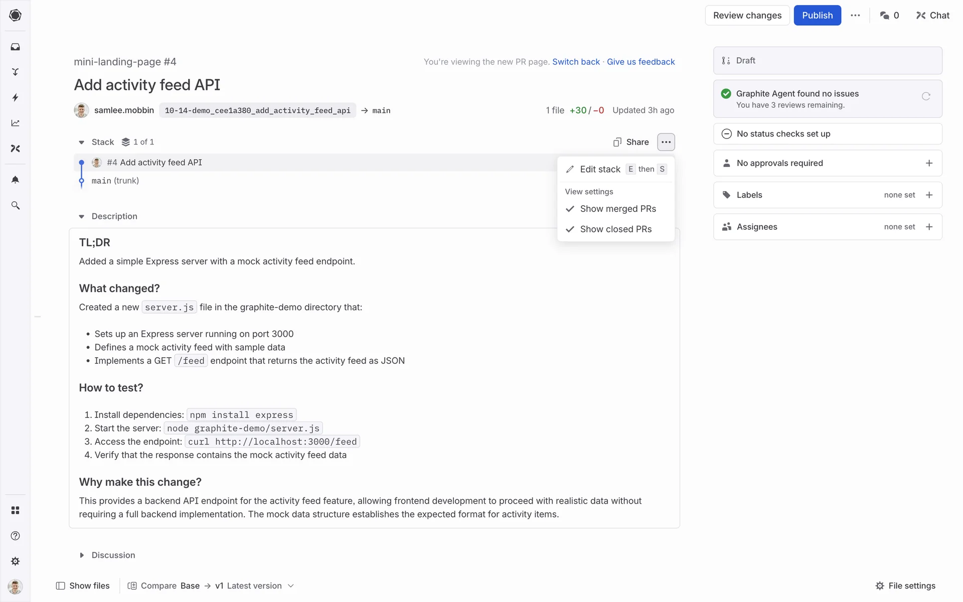Toggle Show closed PRs option
Screen dimensions: 963x602
[x=615, y=229]
